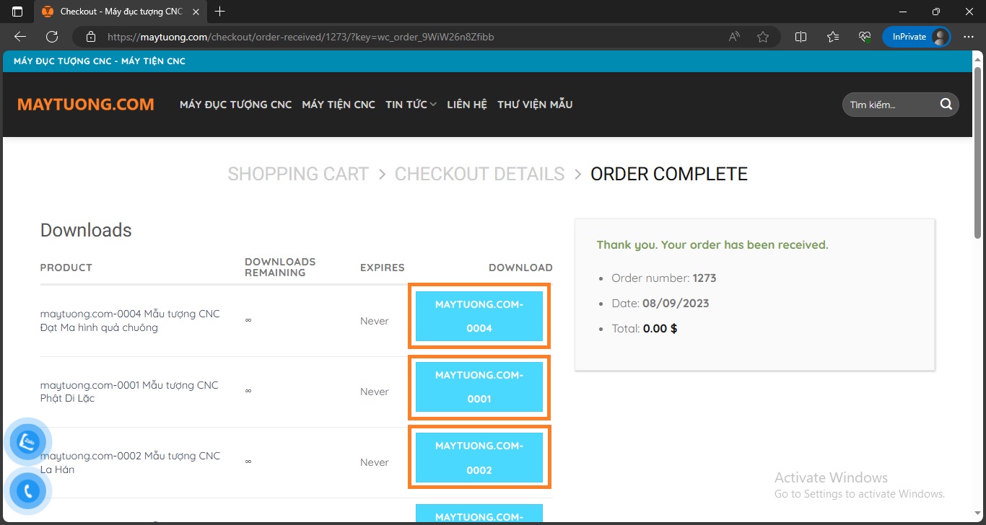Screen dimensions: 986x525
Task: Download MAYTUONG.COM-0001 file
Action: 479,387
